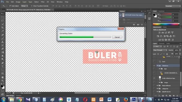Open the Auto-Select Group dropdown

point(24,6)
